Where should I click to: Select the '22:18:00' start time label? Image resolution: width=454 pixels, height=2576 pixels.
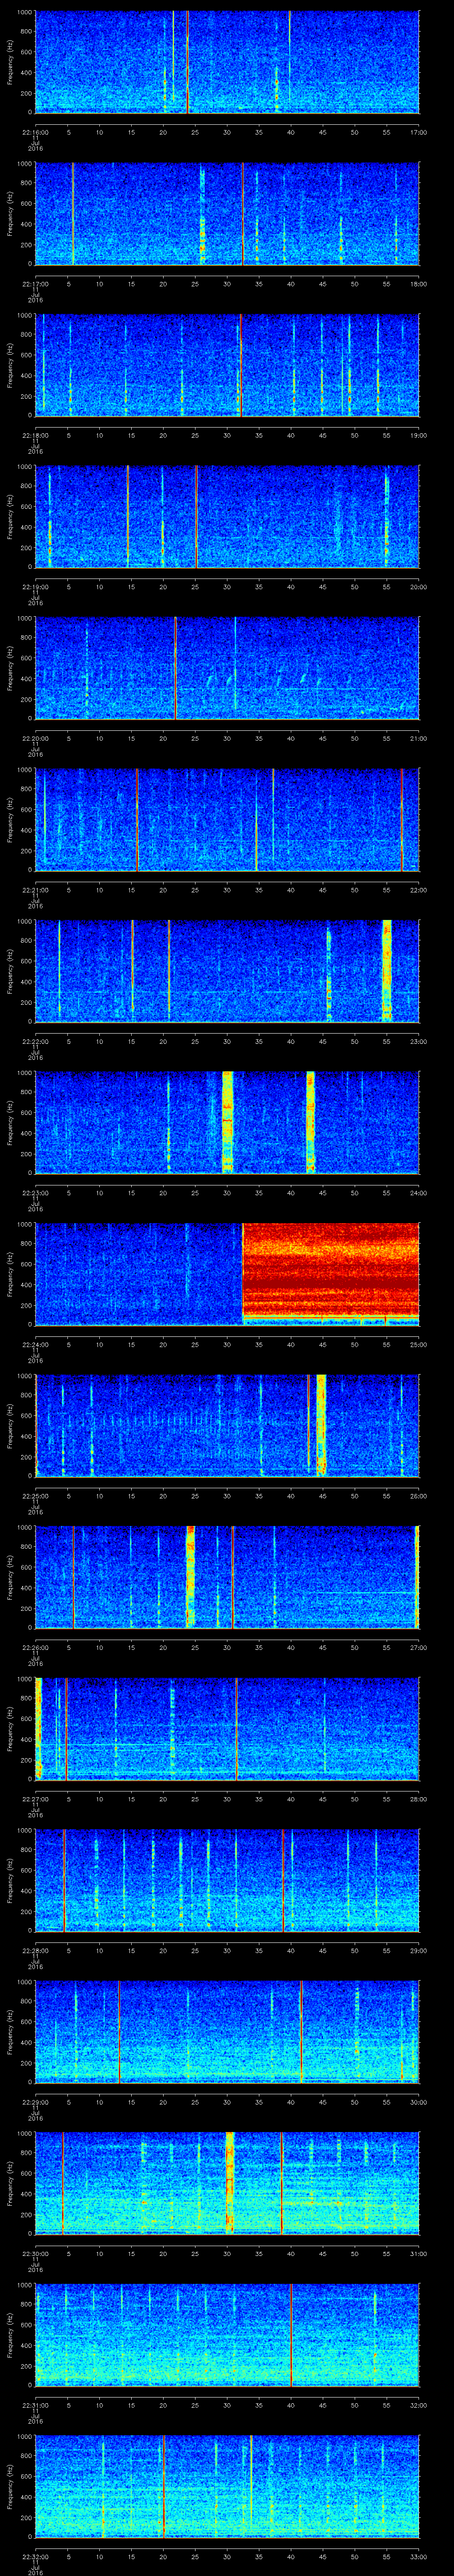coord(35,435)
